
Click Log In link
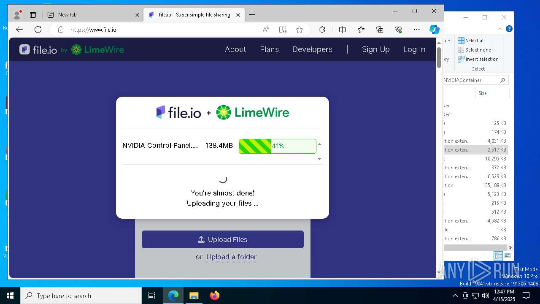pos(414,49)
